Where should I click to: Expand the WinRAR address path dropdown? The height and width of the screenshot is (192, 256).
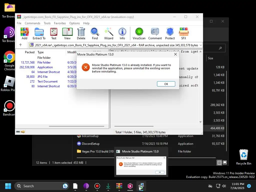[201, 45]
